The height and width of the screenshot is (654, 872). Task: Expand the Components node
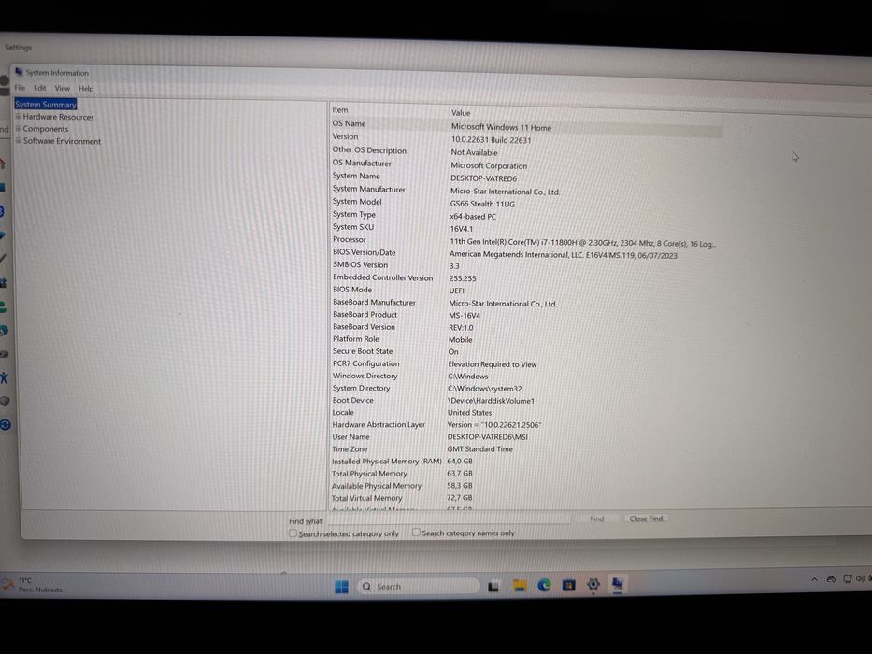tap(19, 129)
